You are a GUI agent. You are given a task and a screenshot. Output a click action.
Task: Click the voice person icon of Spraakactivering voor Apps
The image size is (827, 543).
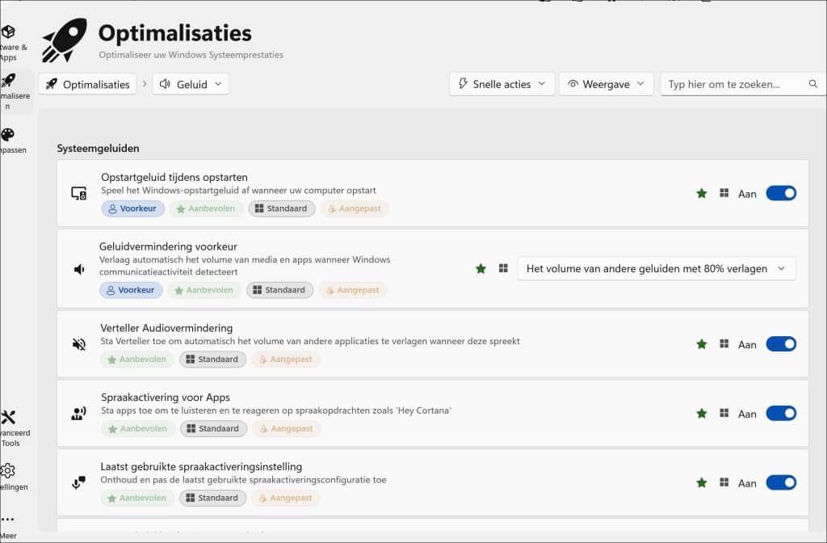pyautogui.click(x=78, y=413)
